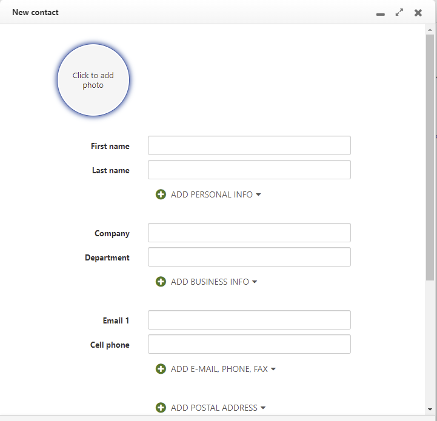Hit the plus icon beside ADD POSTAL ADDRESS
Image resolution: width=437 pixels, height=421 pixels.
pyautogui.click(x=161, y=408)
